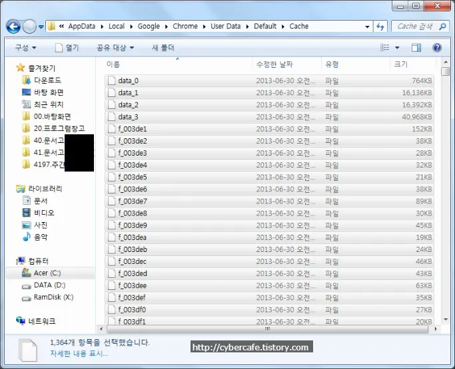Click the horizontal scrollbar left arrow
The height and width of the screenshot is (369, 455).
point(101,329)
